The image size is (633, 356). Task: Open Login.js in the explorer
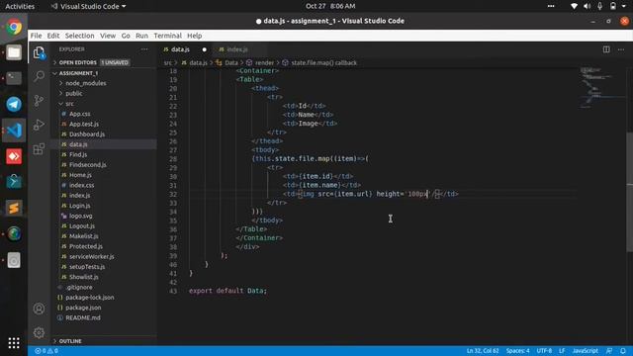click(x=79, y=206)
